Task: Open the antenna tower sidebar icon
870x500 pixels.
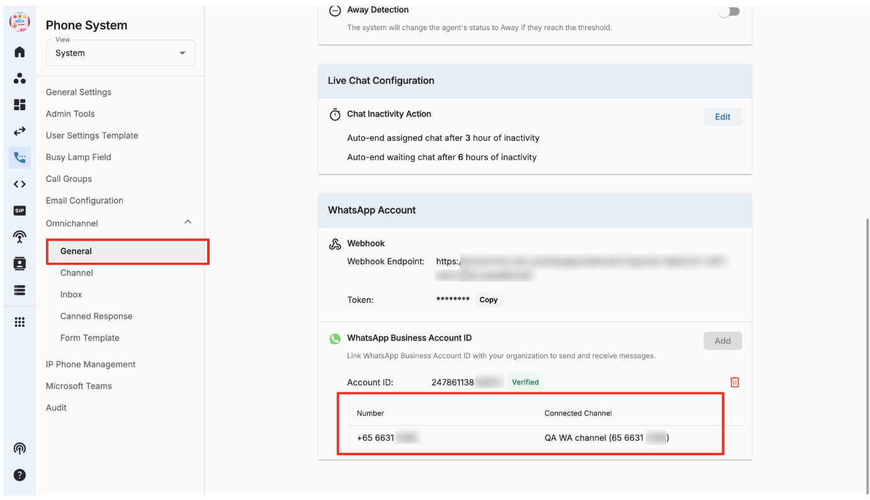Action: (20, 237)
